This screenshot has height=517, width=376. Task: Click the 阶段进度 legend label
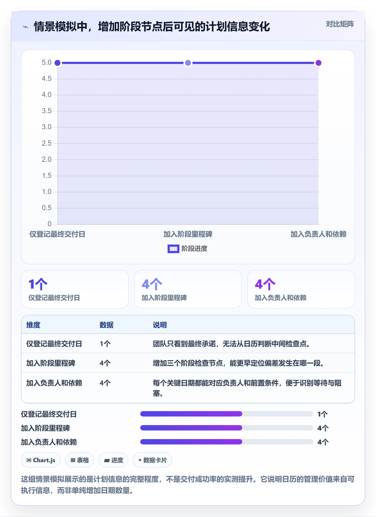[x=194, y=249]
